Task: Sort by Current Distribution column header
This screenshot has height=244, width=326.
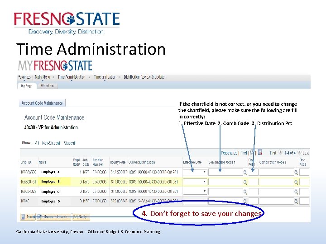Action: tap(142, 162)
